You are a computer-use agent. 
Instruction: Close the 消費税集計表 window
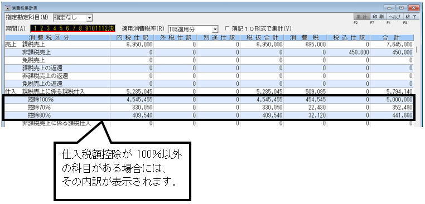(x=414, y=8)
